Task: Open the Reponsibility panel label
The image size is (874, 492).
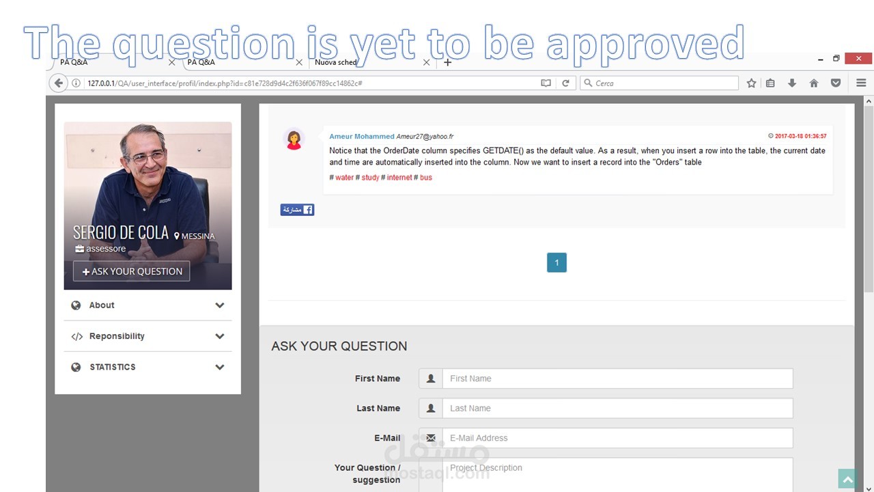Action: 117,336
